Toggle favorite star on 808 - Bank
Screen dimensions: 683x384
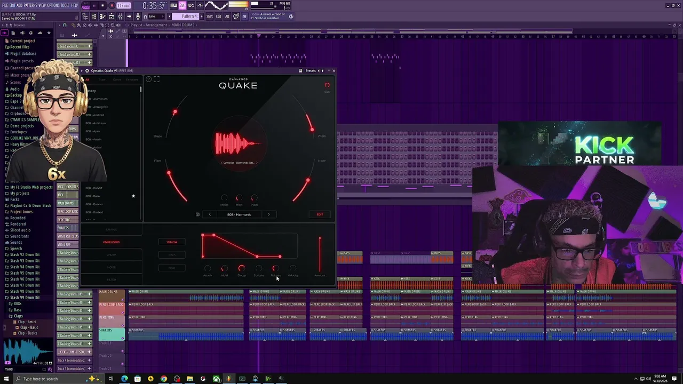[133, 196]
